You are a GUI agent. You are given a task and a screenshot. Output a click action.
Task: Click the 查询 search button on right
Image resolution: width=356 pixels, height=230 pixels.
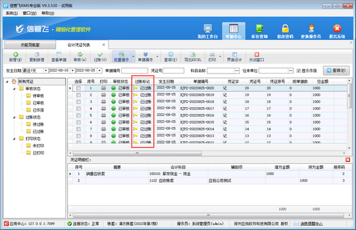336,70
